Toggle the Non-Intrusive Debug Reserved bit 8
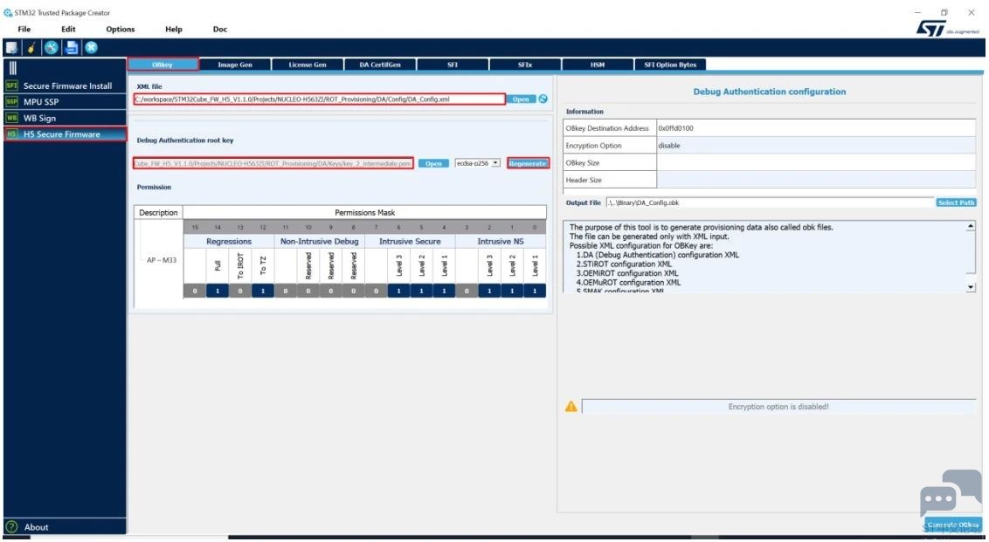989x542 pixels. (353, 292)
